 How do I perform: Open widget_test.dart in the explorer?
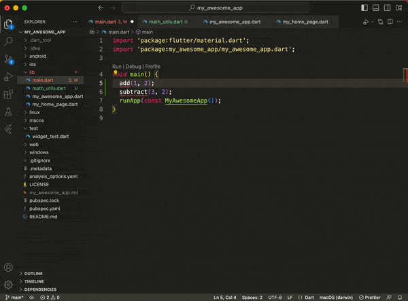coord(50,137)
